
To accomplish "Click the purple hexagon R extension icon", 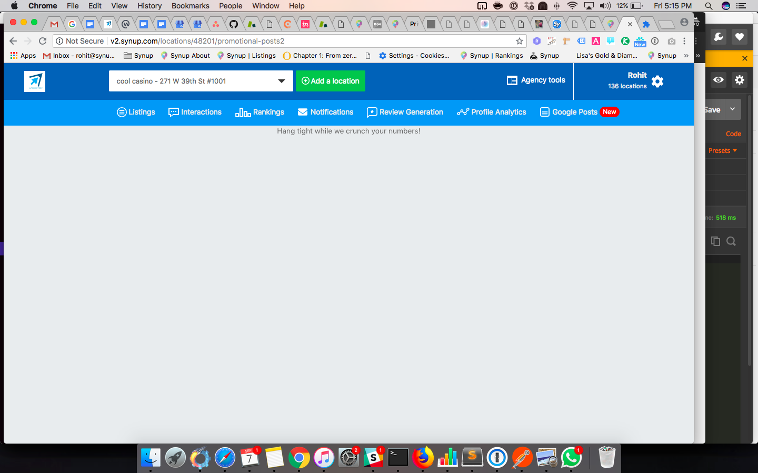I will [537, 41].
